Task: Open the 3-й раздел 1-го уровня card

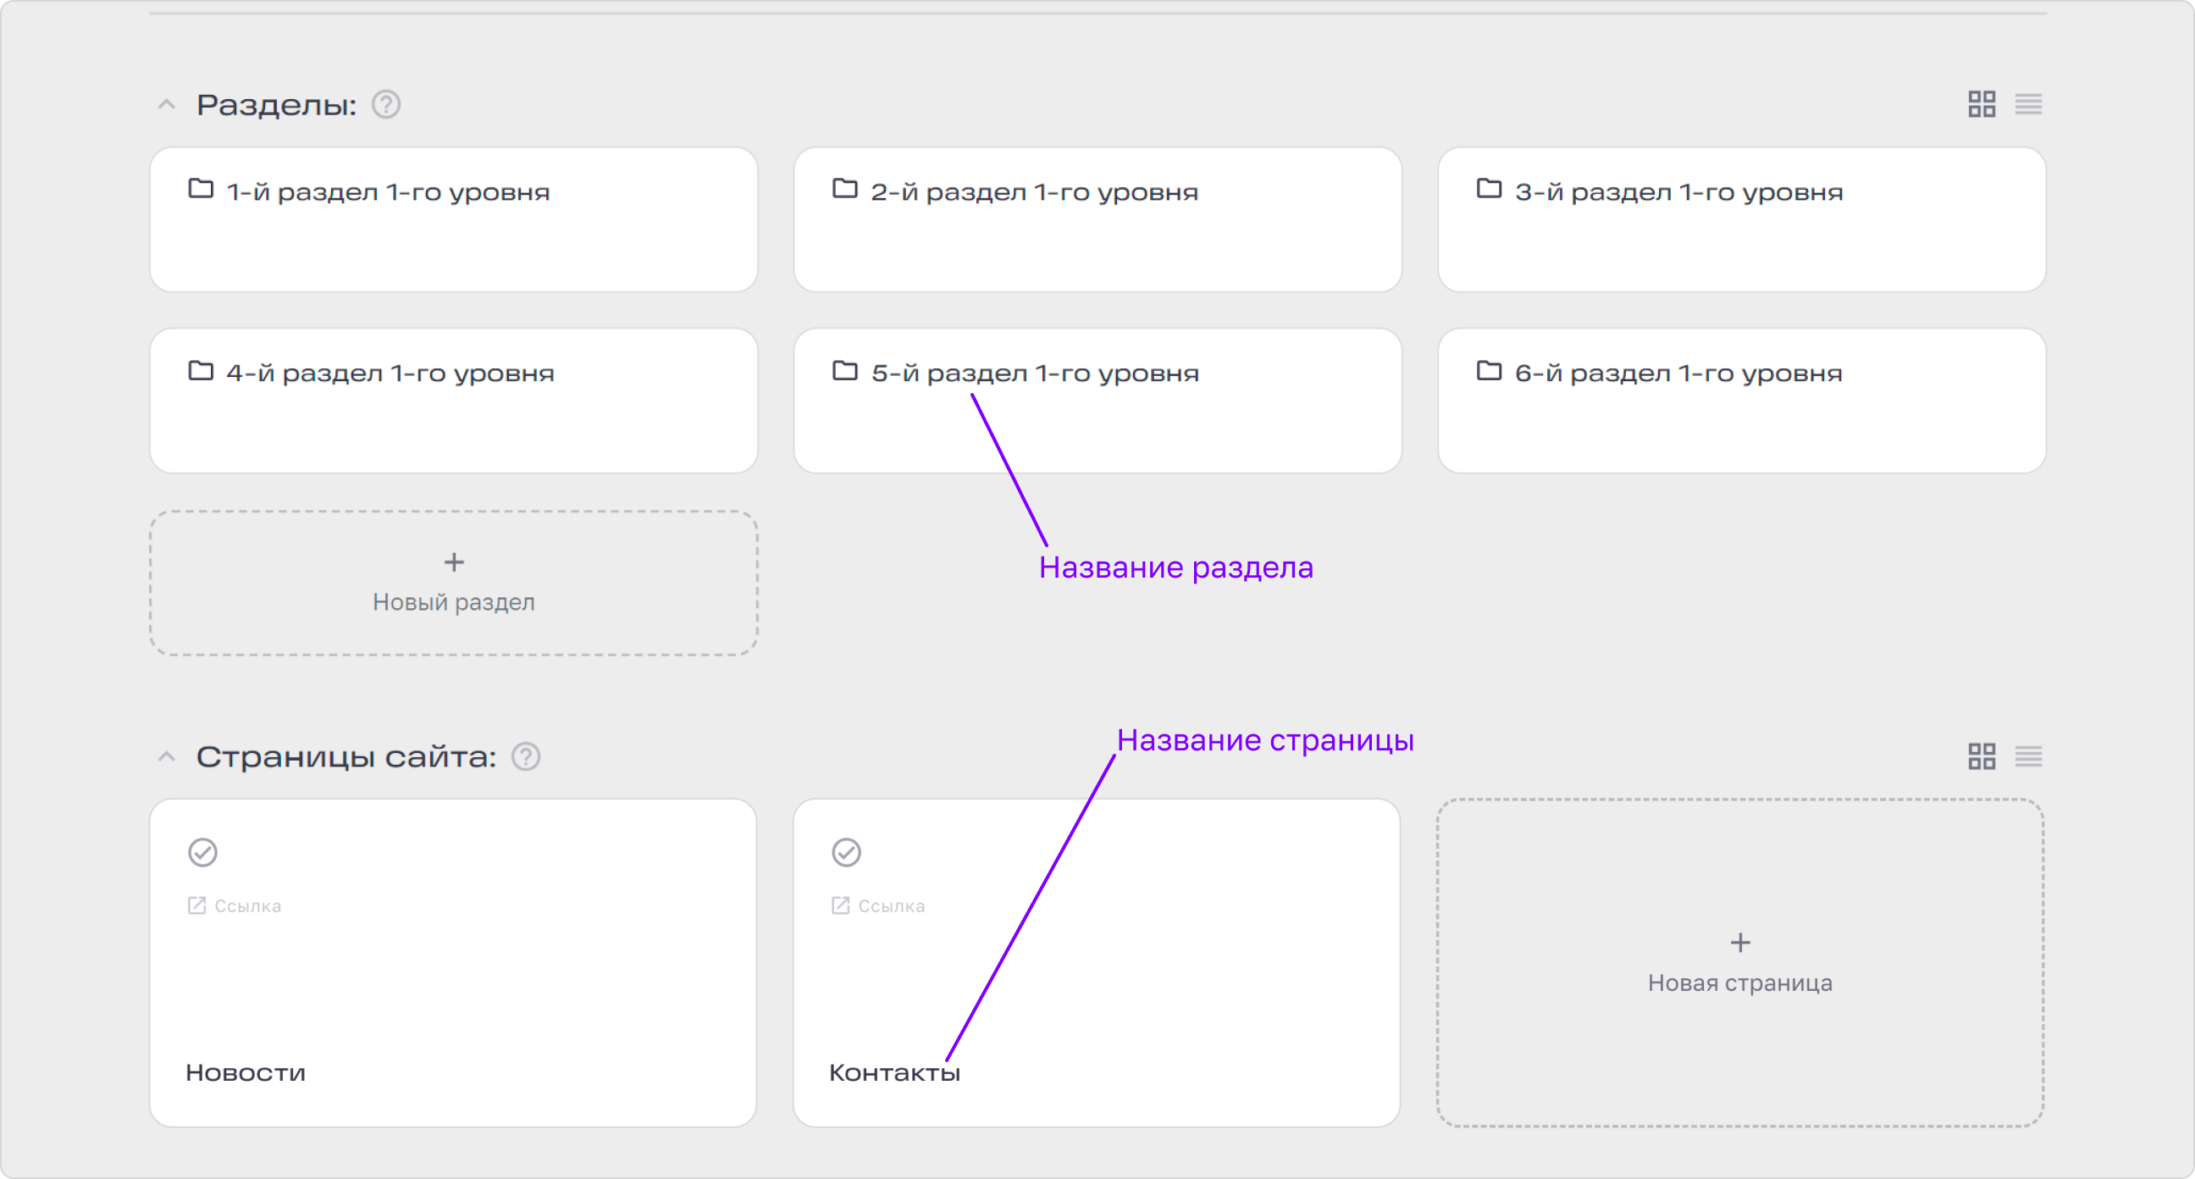Action: [1741, 220]
